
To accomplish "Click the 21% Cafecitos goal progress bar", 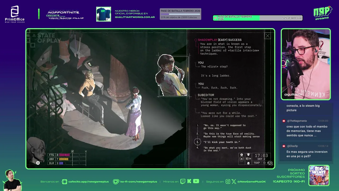I will coord(180,14).
